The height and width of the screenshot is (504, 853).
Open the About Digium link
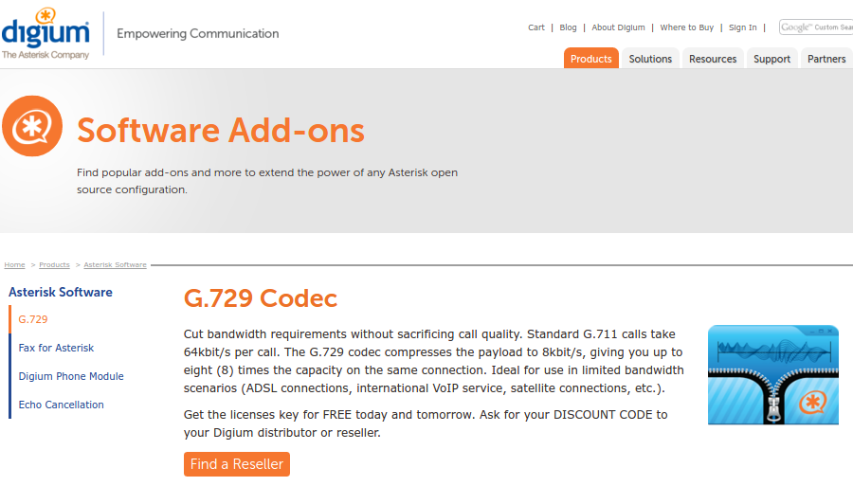click(618, 27)
